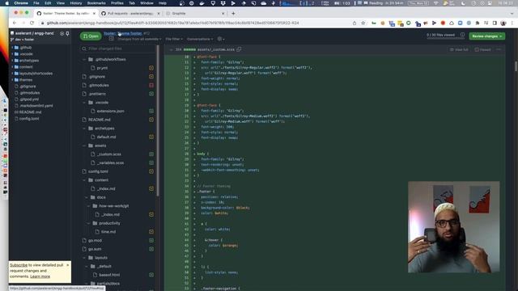Image resolution: width=518 pixels, height=291 pixels.
Task: Open the Chrome profile avatar
Action: pyautogui.click(x=503, y=23)
